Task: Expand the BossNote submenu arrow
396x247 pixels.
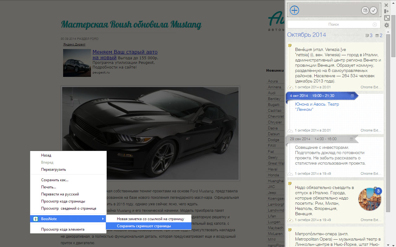Action: pos(103,219)
